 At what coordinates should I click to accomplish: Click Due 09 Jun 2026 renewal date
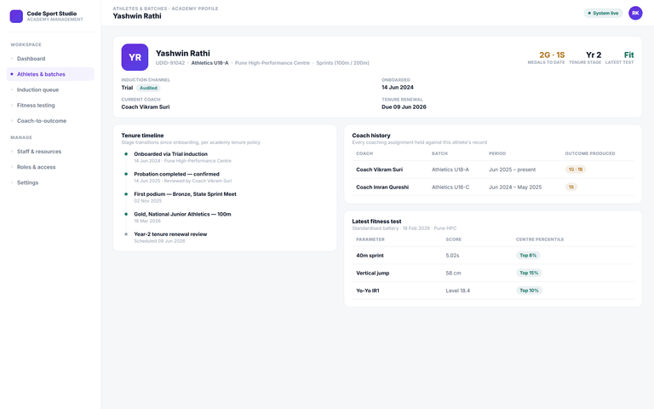pyautogui.click(x=404, y=107)
